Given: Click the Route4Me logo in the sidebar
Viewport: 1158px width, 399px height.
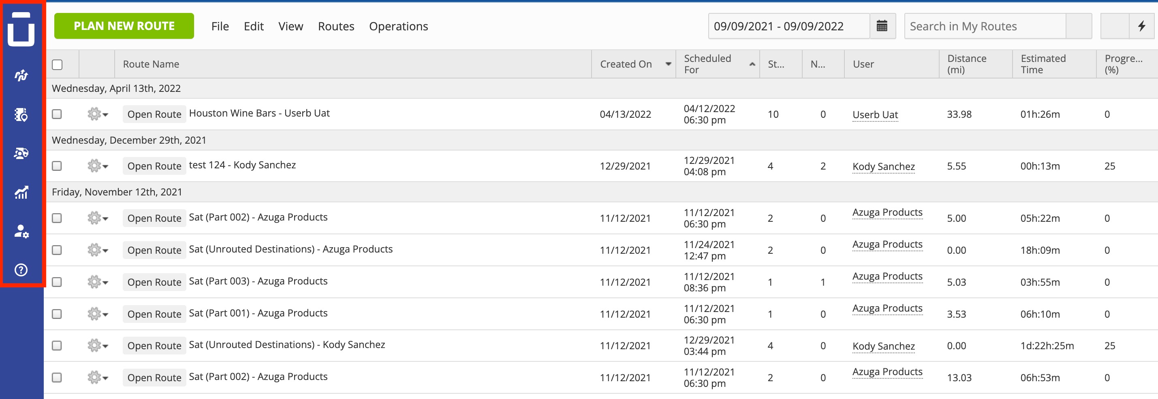Looking at the screenshot, I should click(x=21, y=30).
